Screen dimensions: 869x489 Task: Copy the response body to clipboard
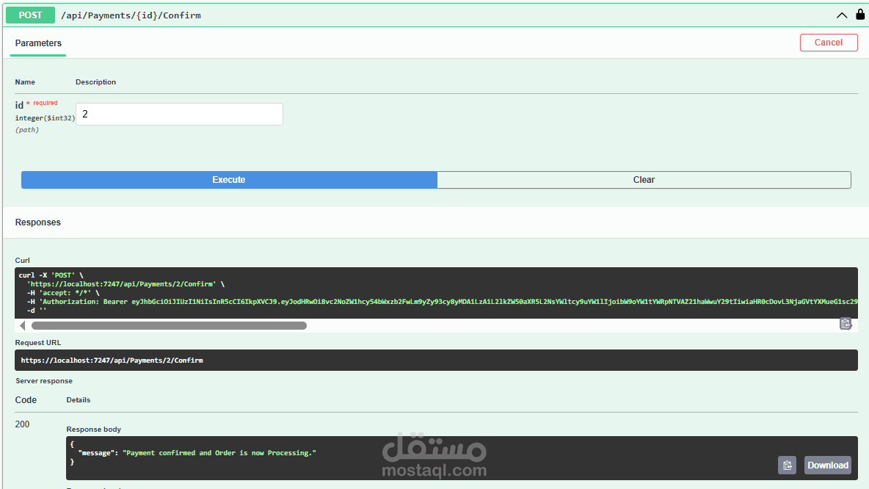(x=787, y=466)
